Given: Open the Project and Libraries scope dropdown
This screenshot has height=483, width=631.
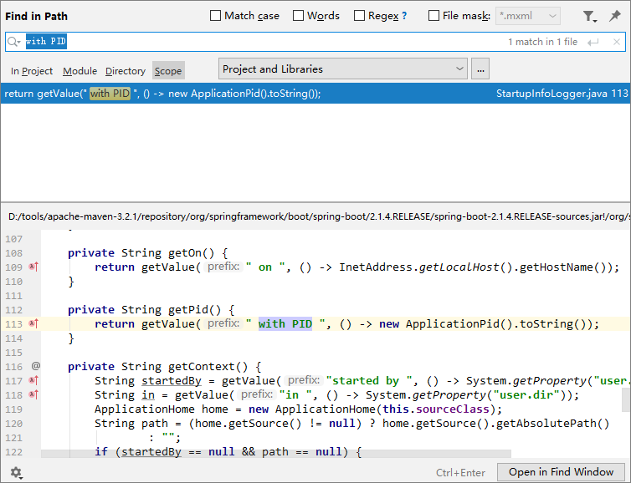Looking at the screenshot, I should click(x=343, y=69).
